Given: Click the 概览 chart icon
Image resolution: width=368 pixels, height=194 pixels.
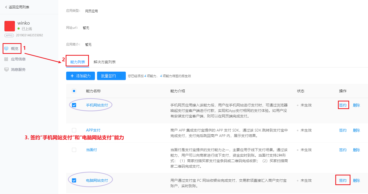Looking at the screenshot, I should point(7,48).
